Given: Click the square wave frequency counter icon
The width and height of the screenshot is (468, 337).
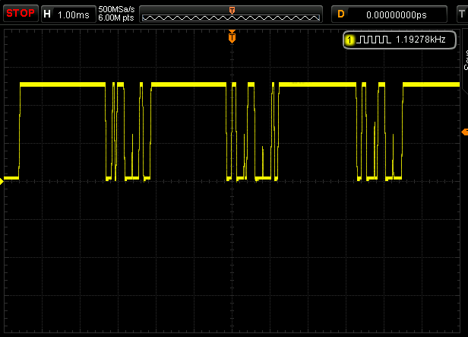Looking at the screenshot, I should (372, 40).
